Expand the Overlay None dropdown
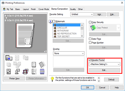Image resolution: width=125 pixels, height=91 pixels. click(x=69, y=53)
